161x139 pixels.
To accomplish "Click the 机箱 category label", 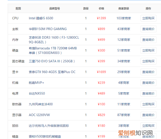I will [15, 83].
